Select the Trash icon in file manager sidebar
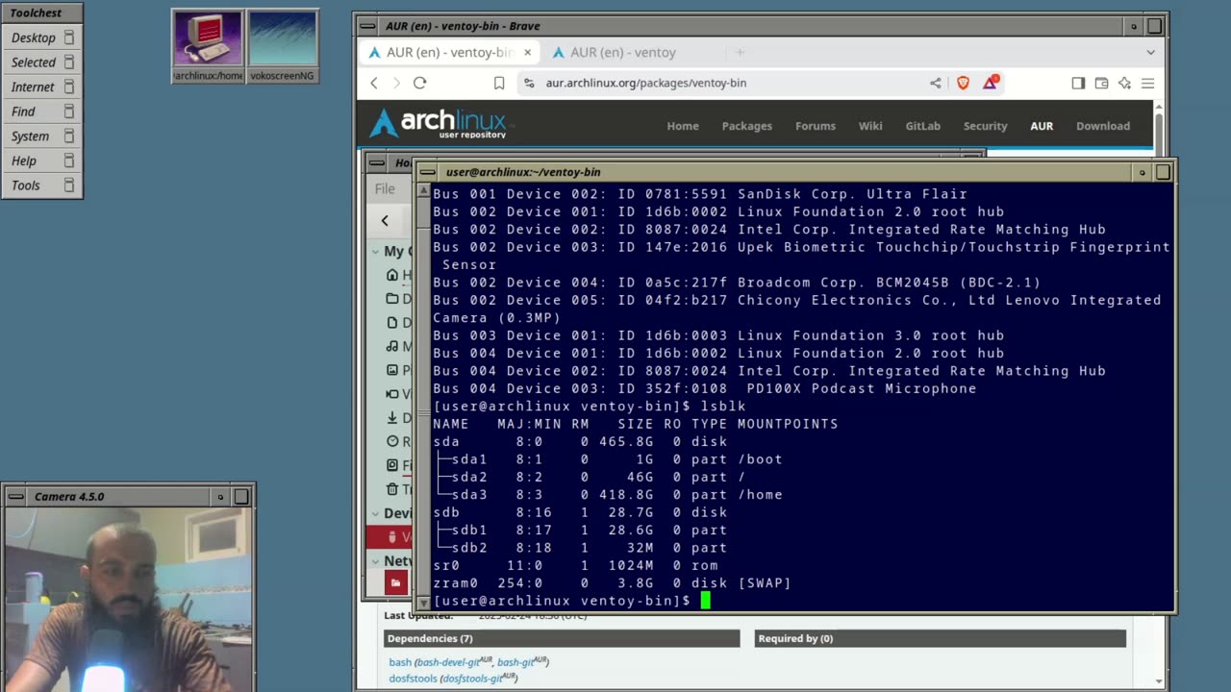Viewport: 1231px width, 692px height. pos(392,489)
